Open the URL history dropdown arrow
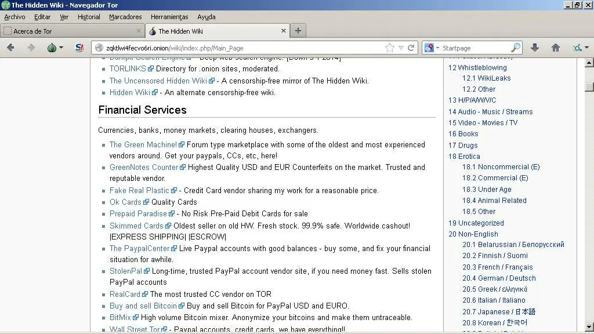This screenshot has width=594, height=334. pyautogui.click(x=401, y=48)
